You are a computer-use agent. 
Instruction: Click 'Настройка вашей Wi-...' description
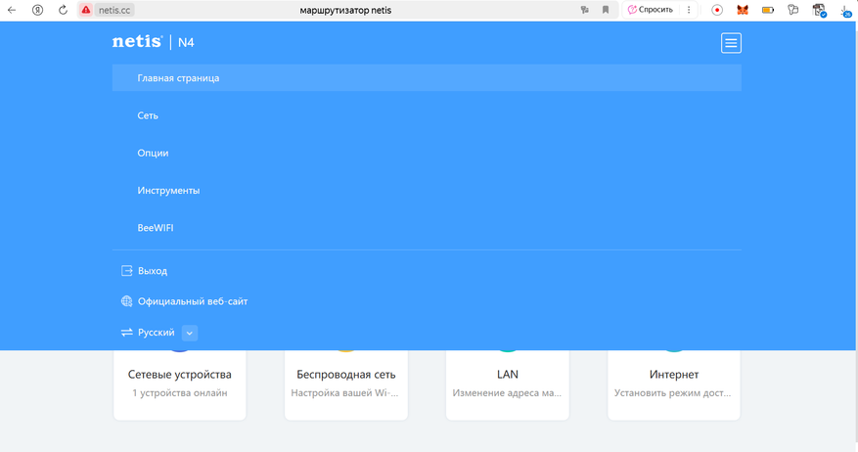pos(344,393)
